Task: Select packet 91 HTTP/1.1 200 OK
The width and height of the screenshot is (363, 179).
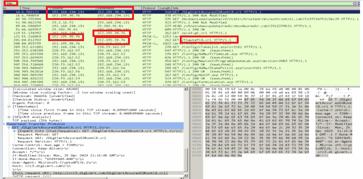Action: tap(181, 29)
